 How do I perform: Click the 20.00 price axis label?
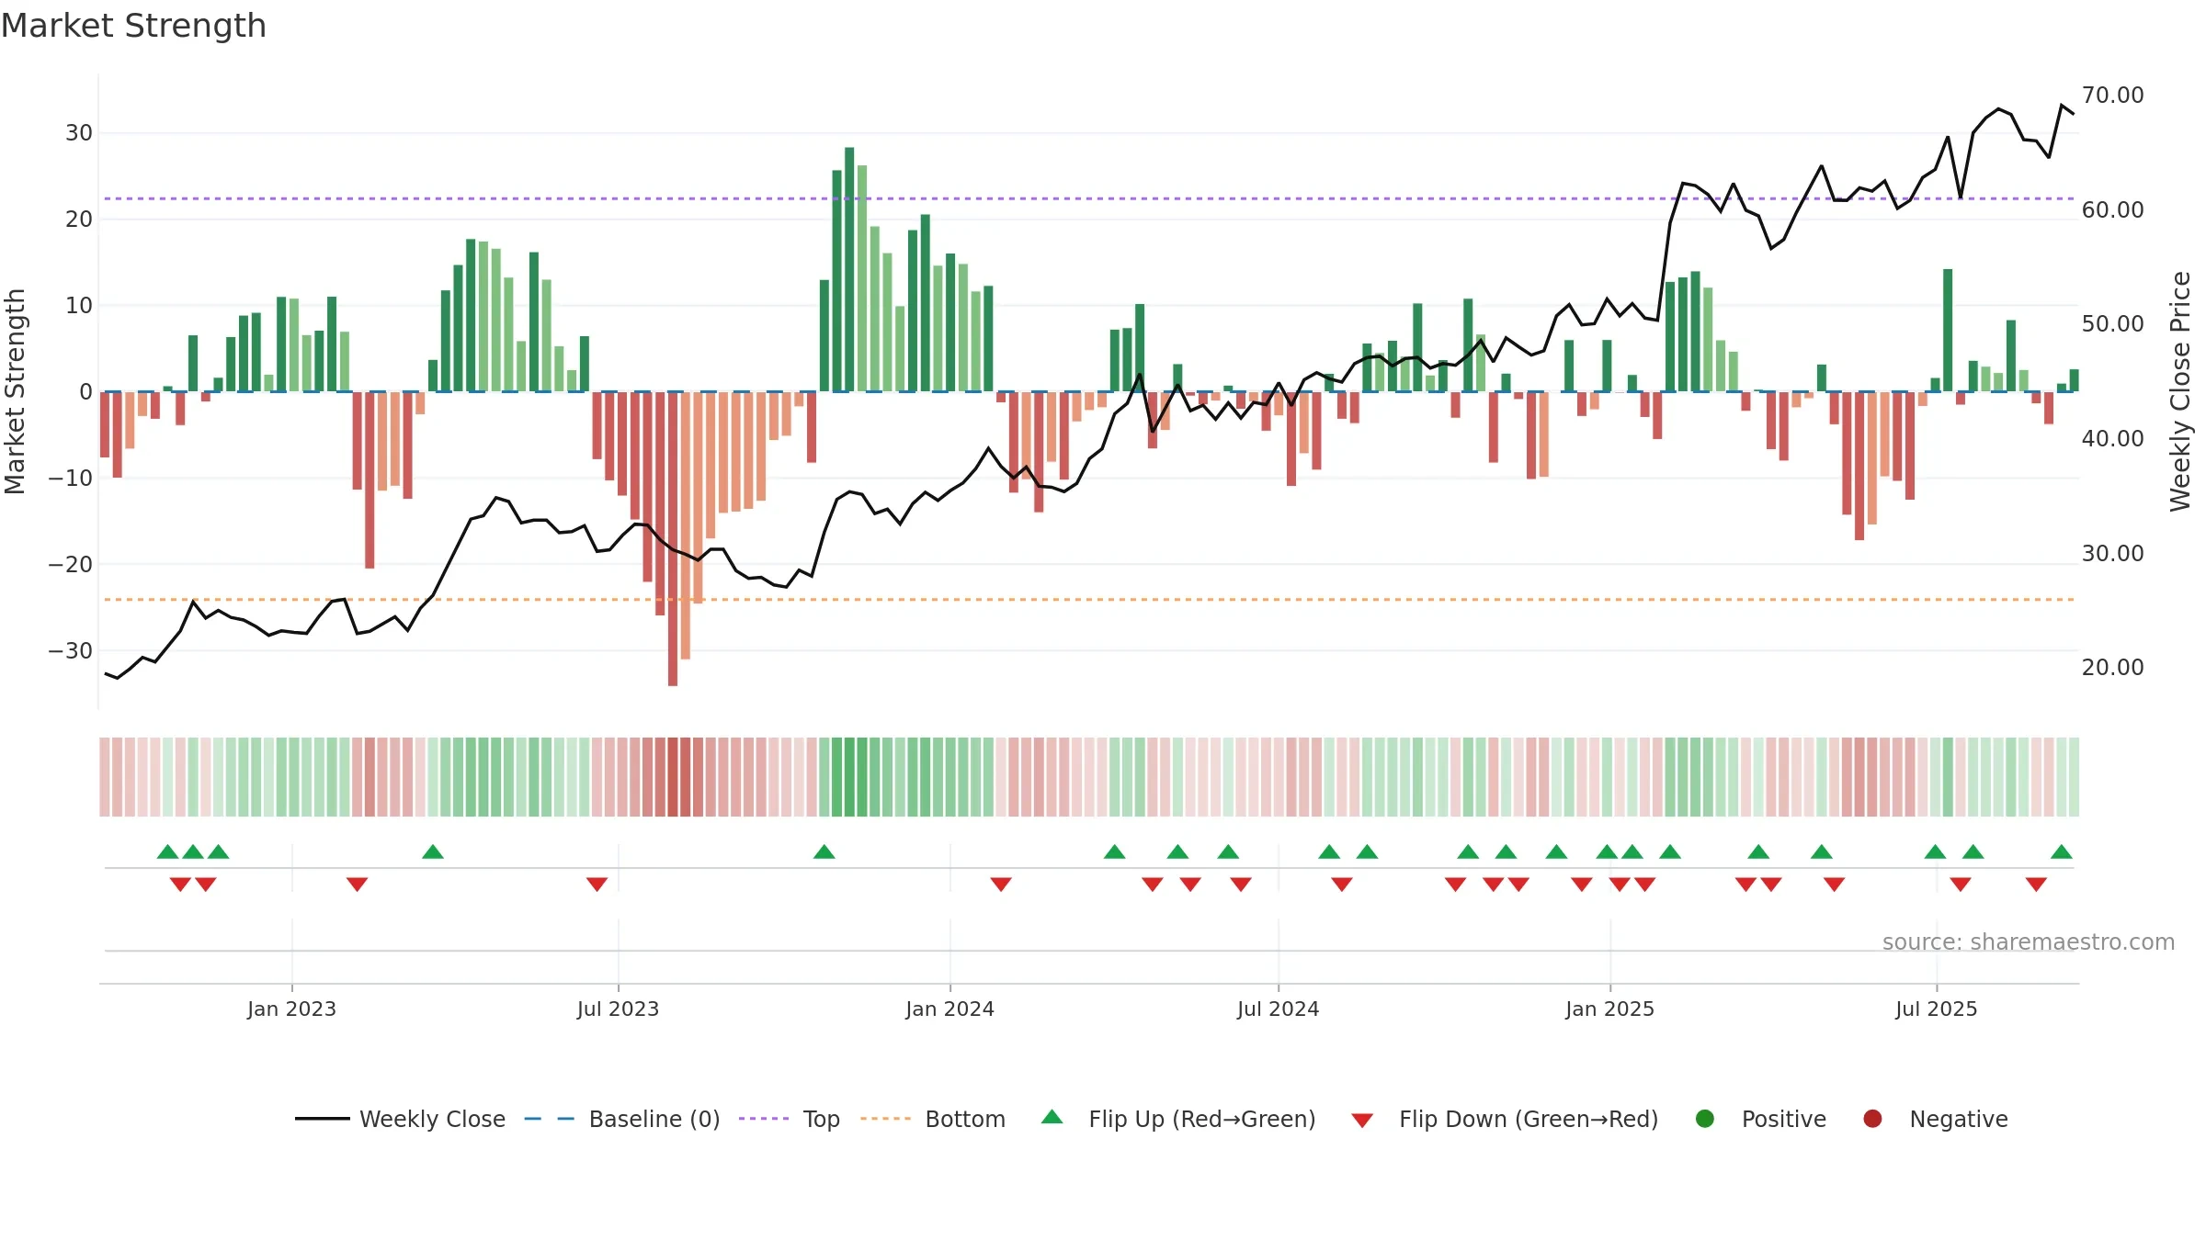point(2112,668)
